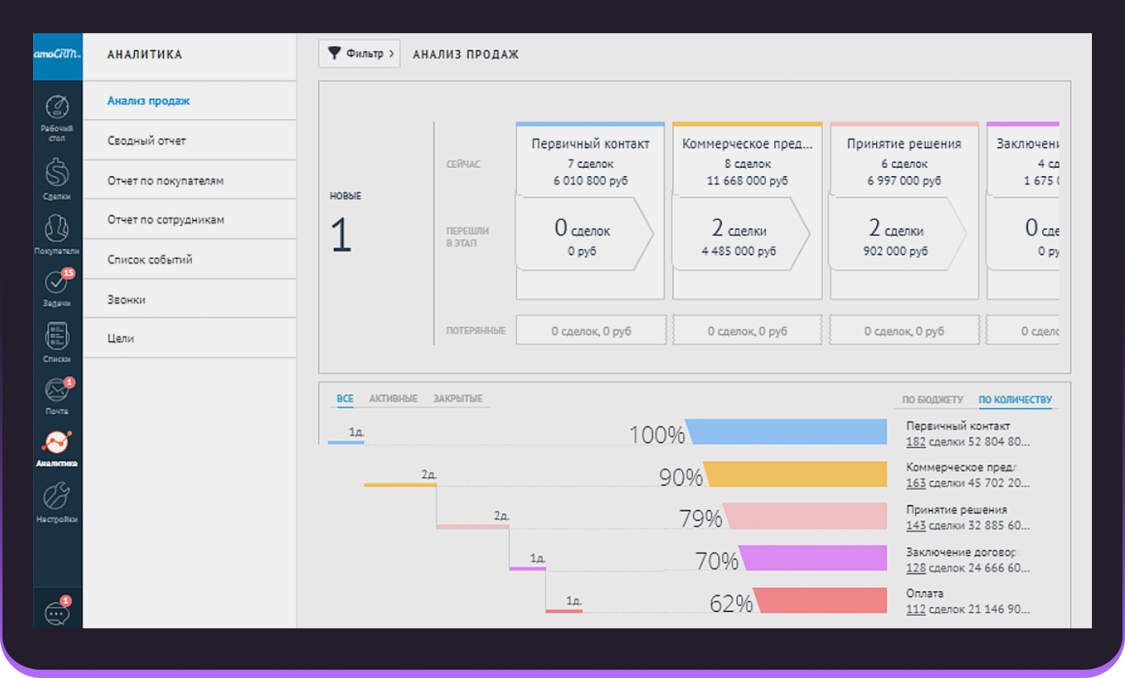Screen dimensions: 1125x678
Task: Click lost deals box under Первичный контакт
Action: (591, 330)
